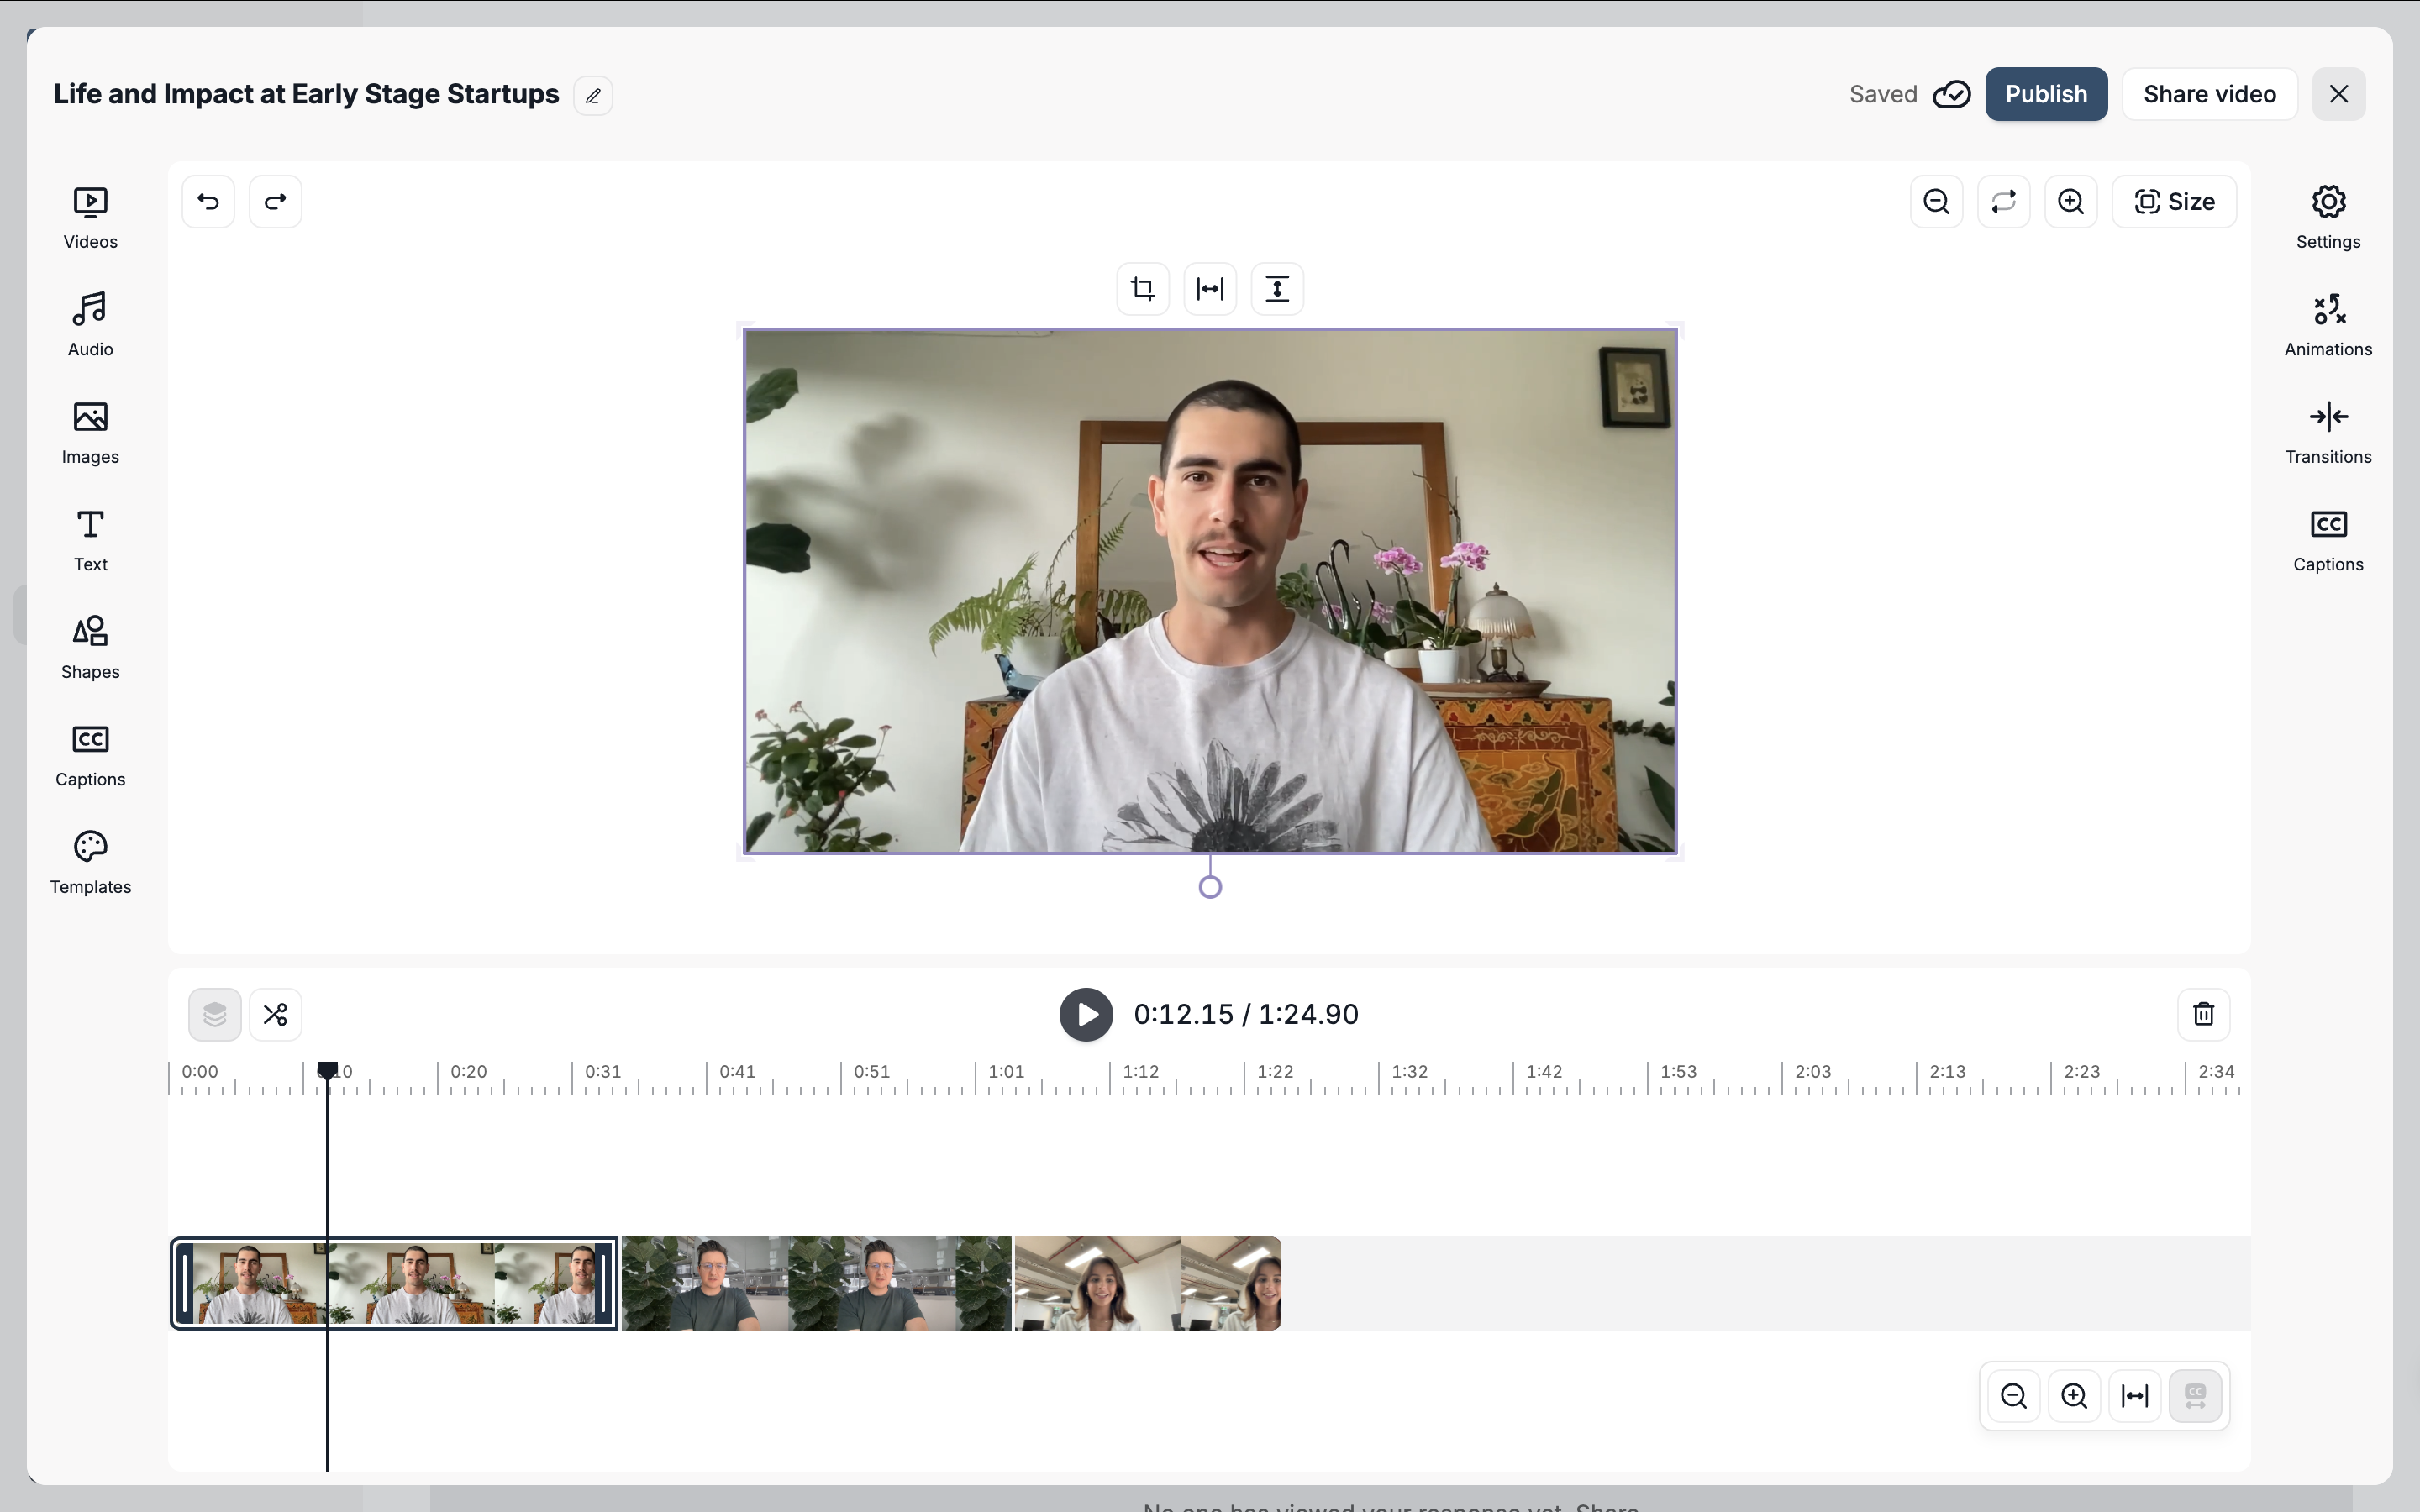Open the Transitions panel
Screen dimensions: 2420x1512
pyautogui.click(x=2328, y=432)
